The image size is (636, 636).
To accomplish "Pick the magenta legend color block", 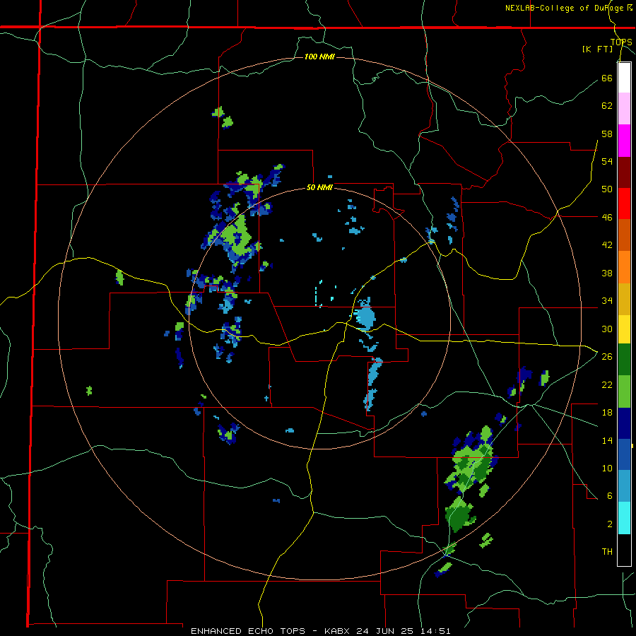I will click(624, 141).
